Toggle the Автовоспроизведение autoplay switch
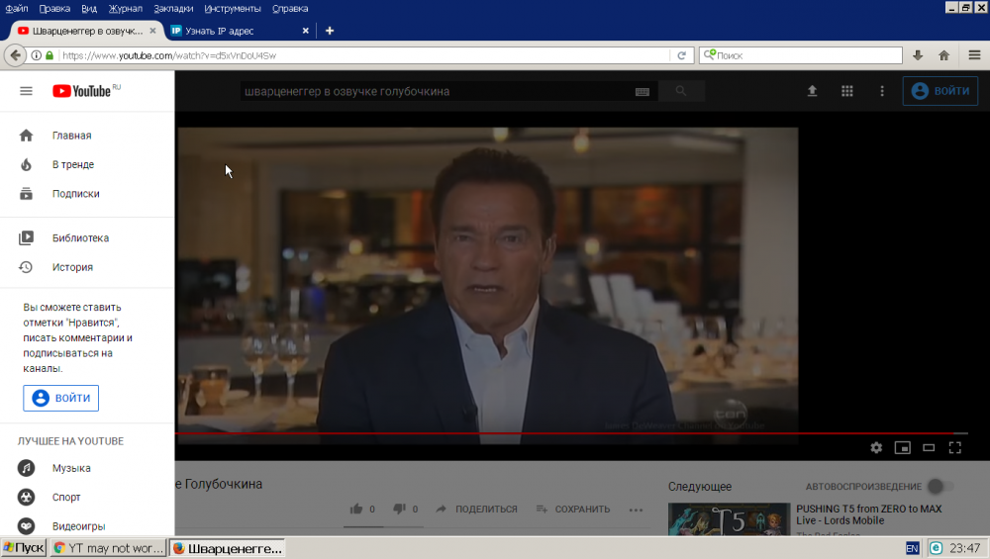This screenshot has height=559, width=990. (x=940, y=486)
